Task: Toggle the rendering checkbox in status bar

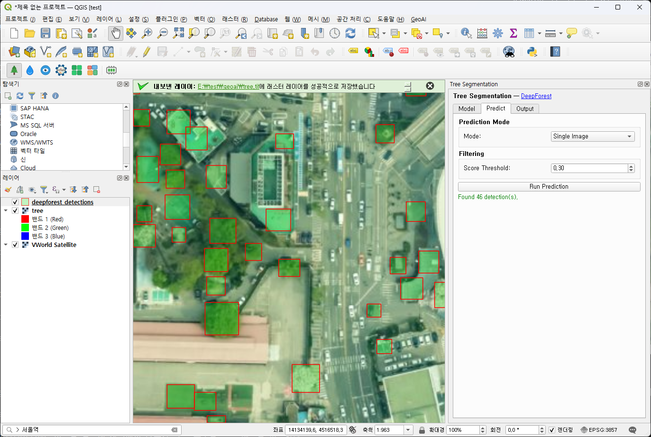Action: (x=552, y=430)
